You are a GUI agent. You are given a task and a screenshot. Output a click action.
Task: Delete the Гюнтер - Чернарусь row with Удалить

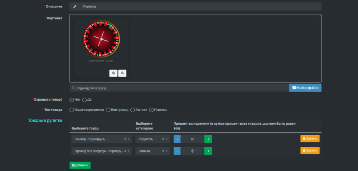(x=310, y=139)
